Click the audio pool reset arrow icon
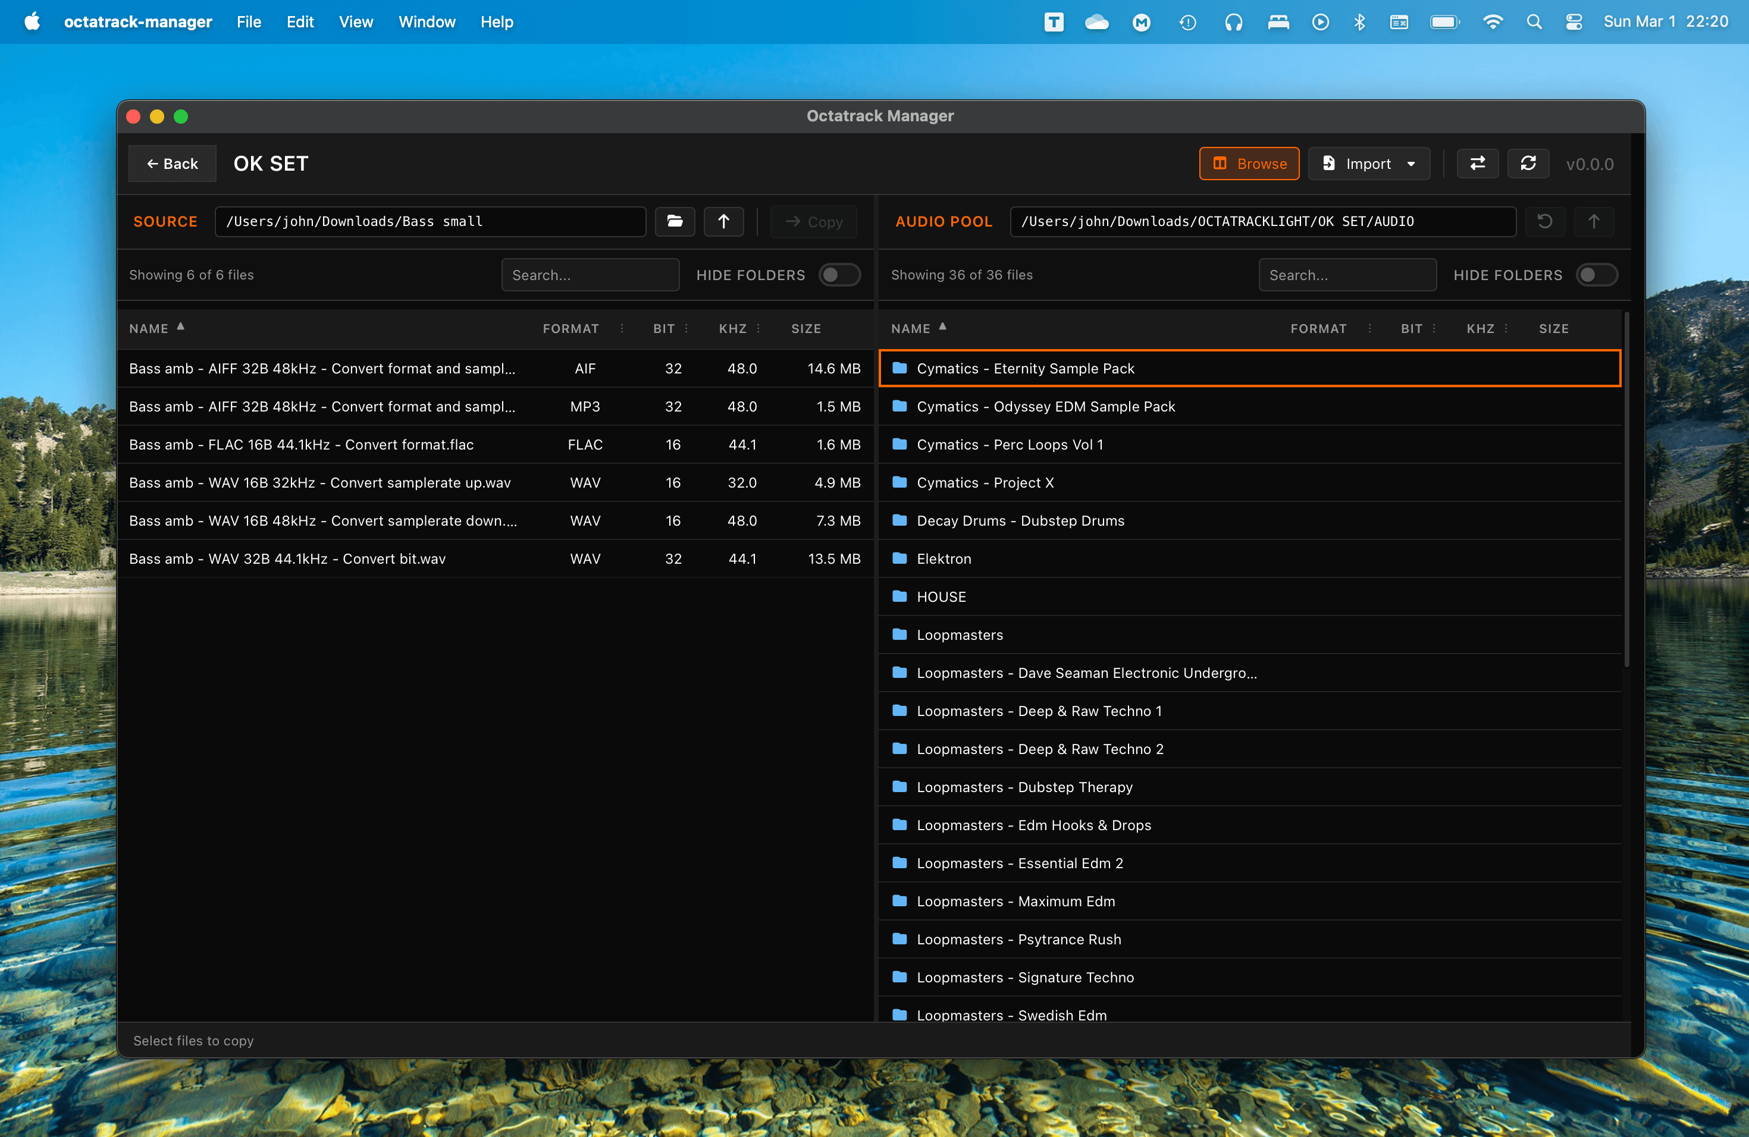The width and height of the screenshot is (1749, 1137). (1544, 221)
